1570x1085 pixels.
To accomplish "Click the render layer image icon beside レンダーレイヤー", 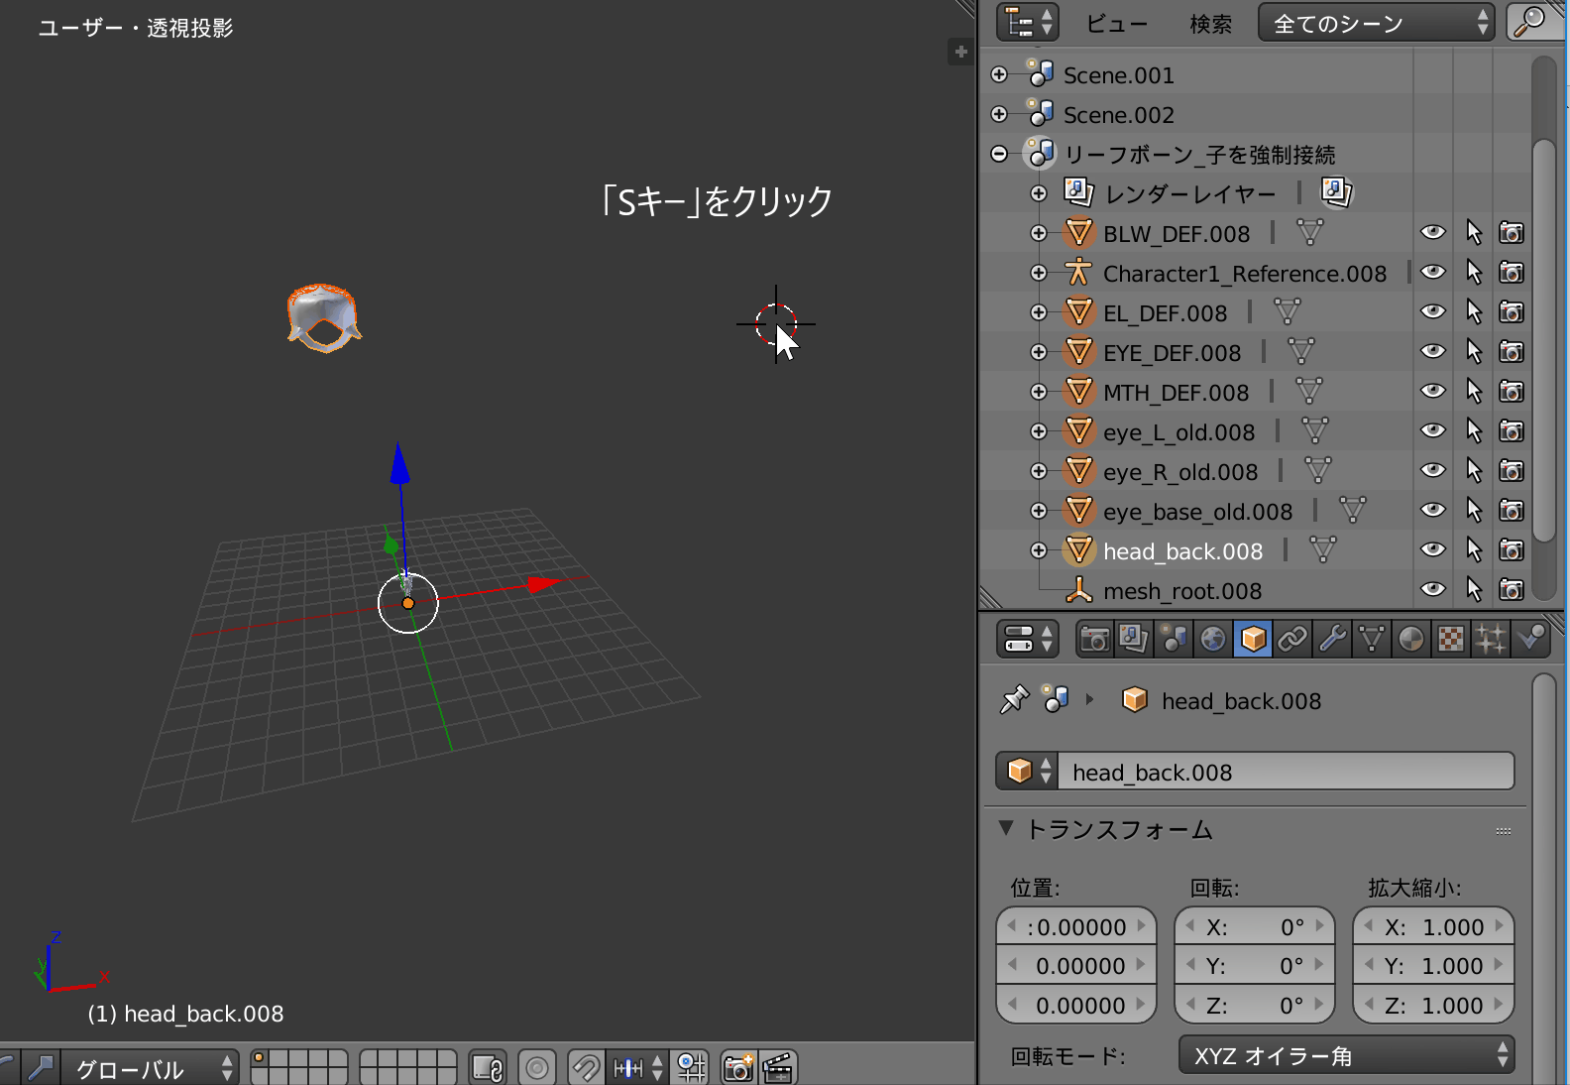I will click(1336, 192).
